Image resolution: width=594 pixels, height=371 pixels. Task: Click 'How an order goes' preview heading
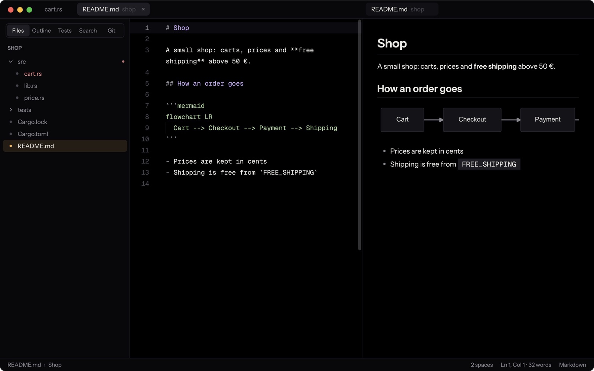coord(420,89)
